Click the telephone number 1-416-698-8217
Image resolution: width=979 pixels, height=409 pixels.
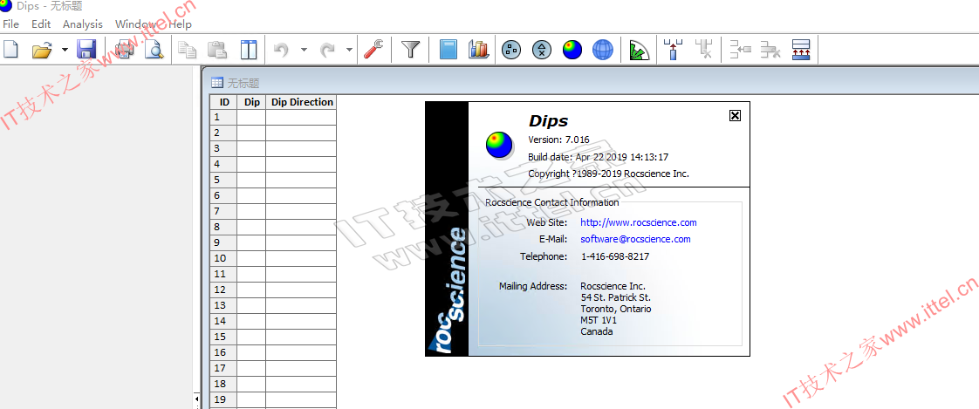coord(615,256)
